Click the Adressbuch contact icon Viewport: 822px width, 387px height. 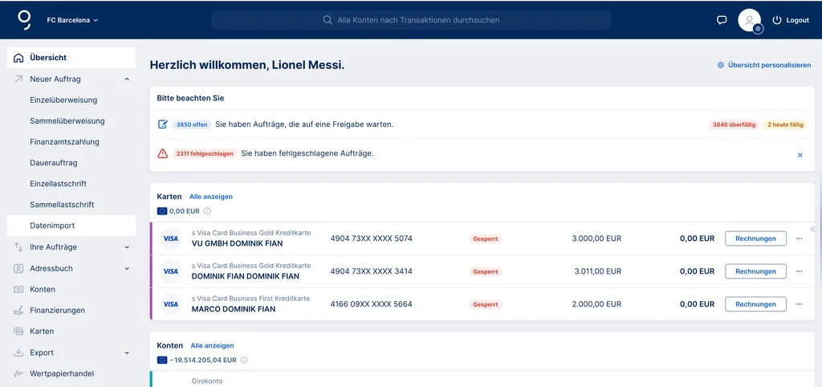[19, 268]
